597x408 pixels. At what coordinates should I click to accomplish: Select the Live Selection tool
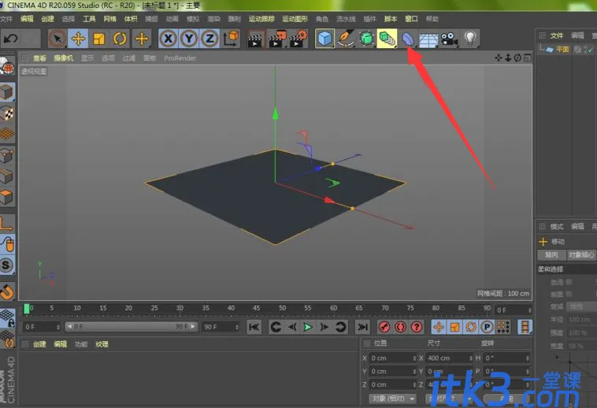[57, 39]
